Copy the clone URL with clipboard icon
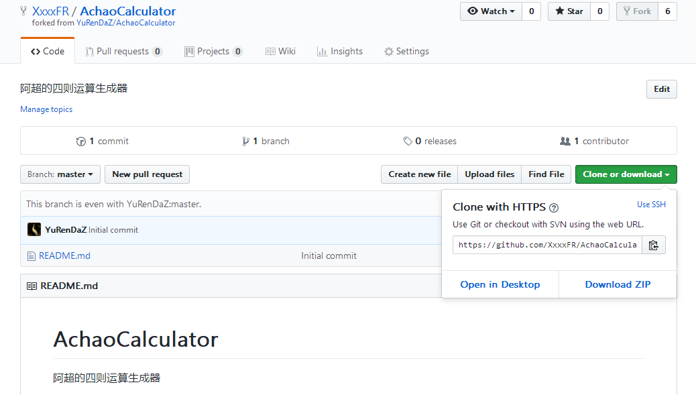The width and height of the screenshot is (696, 395). pos(653,245)
